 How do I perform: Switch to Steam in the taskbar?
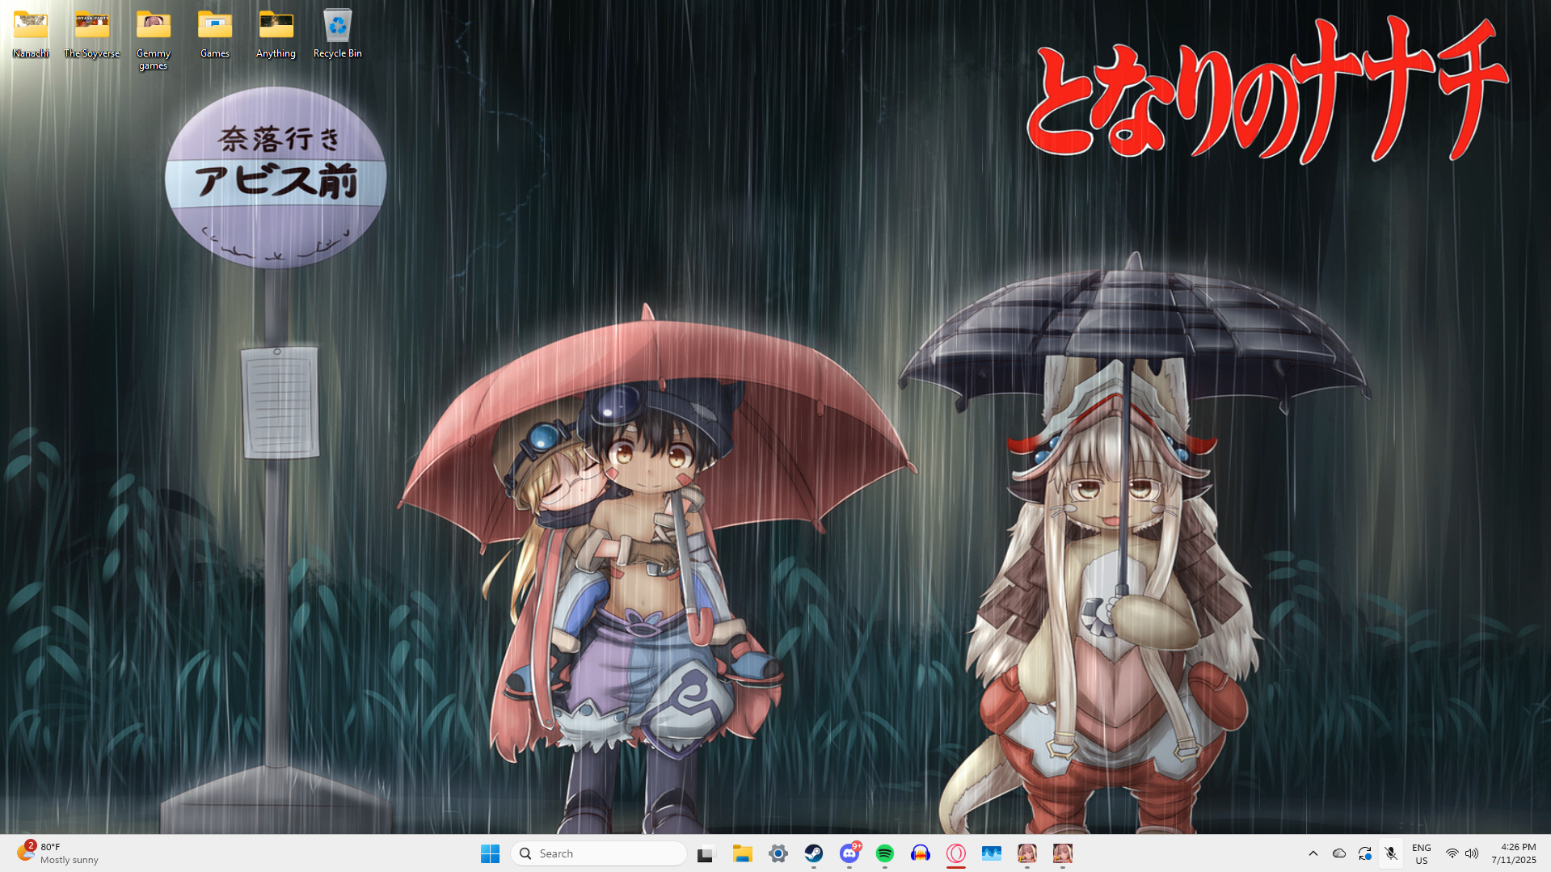click(814, 853)
